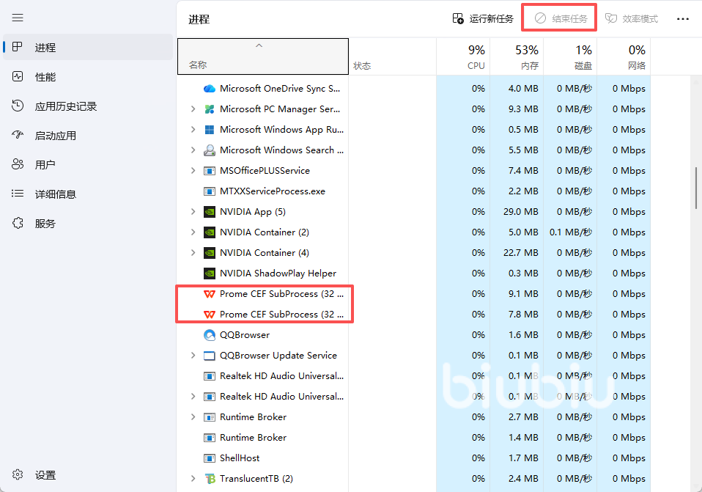Sort processes by 内存 (Memory) column header
This screenshot has height=492, width=702.
(x=517, y=56)
